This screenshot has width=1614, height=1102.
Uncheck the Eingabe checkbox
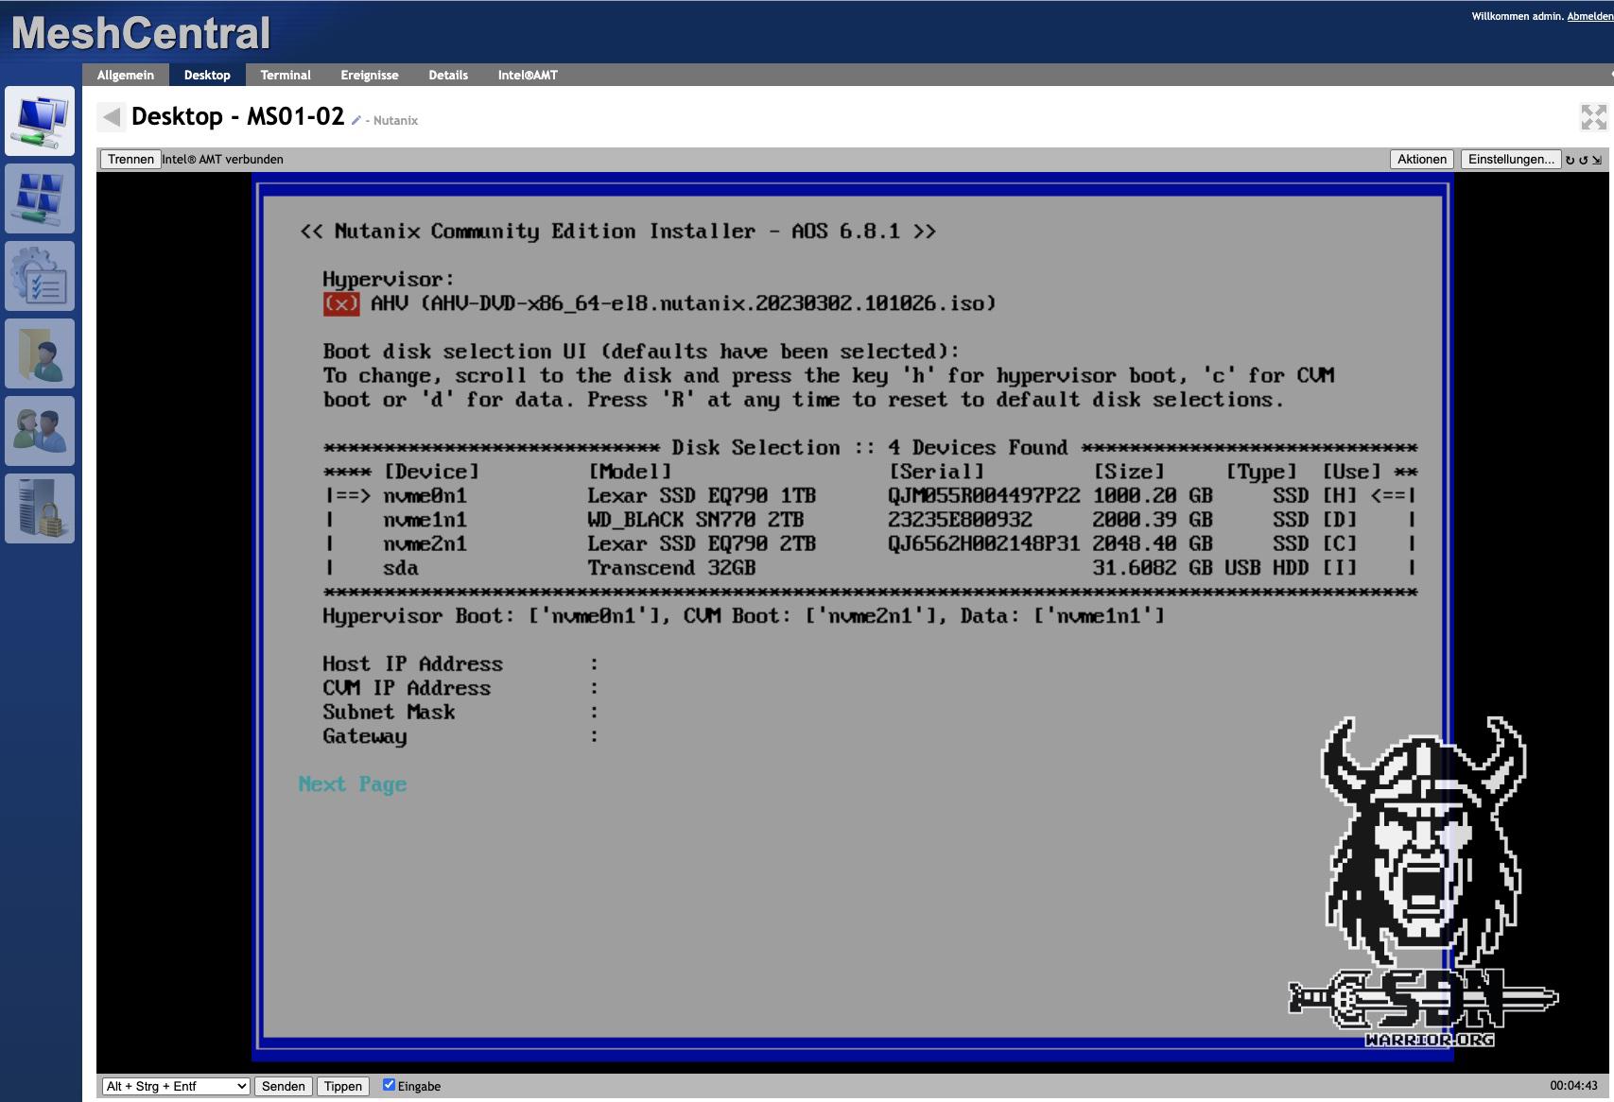389,1085
